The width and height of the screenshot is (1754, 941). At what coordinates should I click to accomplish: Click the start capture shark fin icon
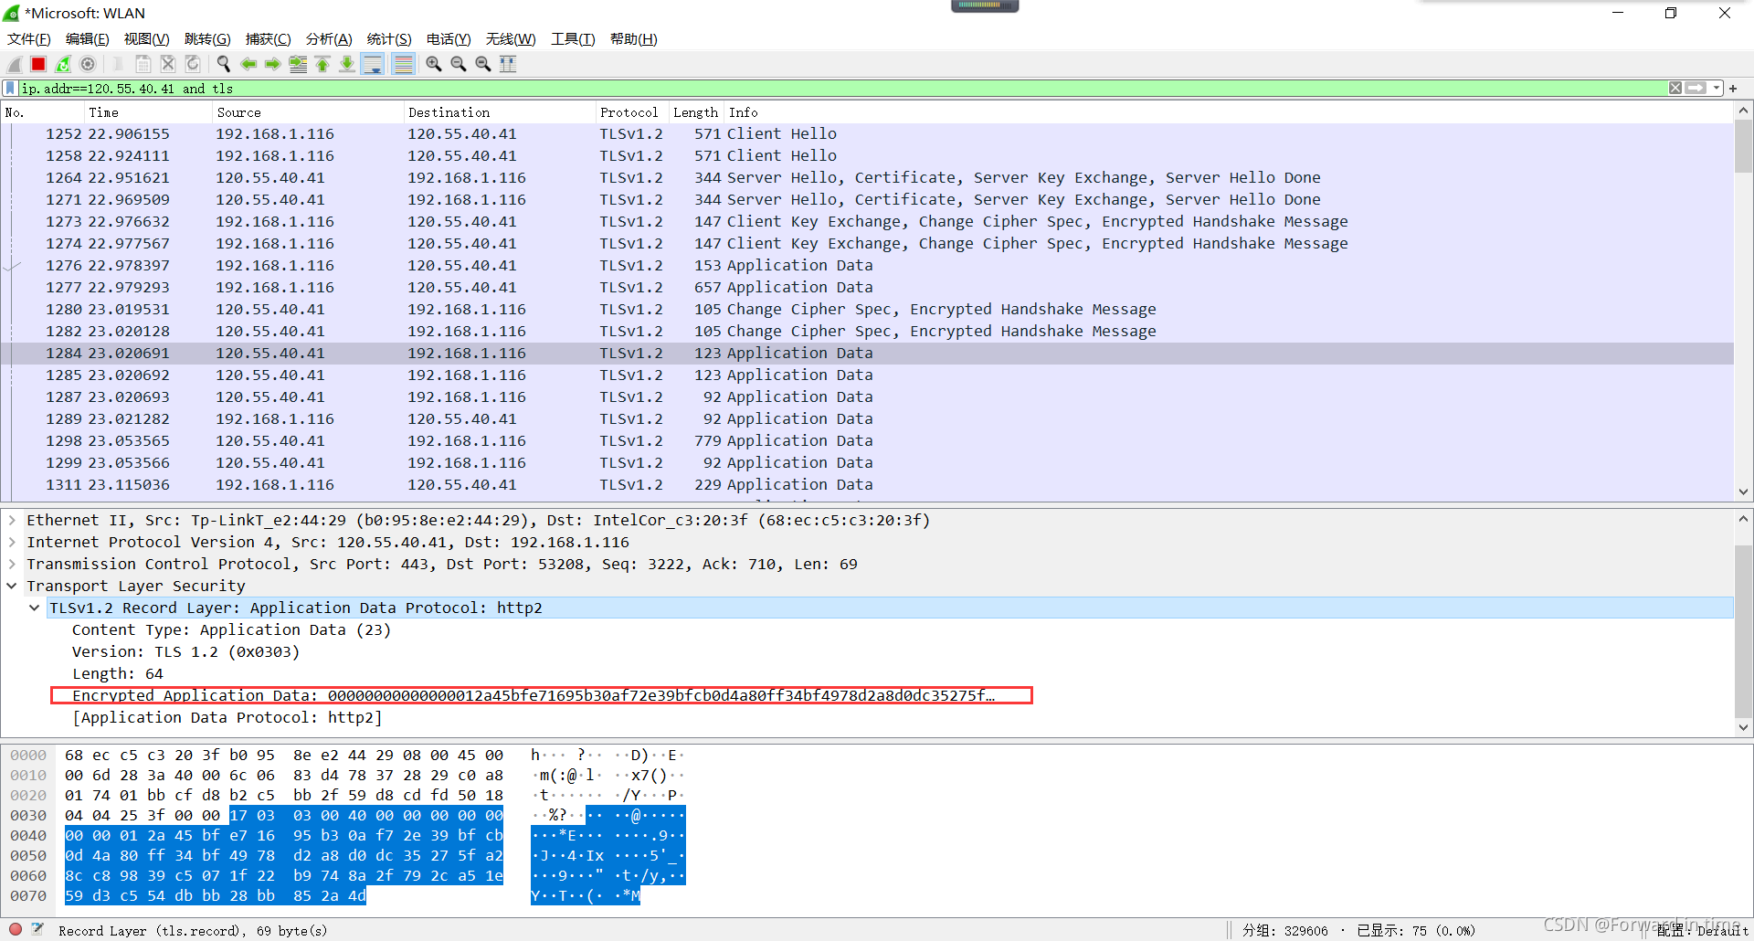coord(14,64)
